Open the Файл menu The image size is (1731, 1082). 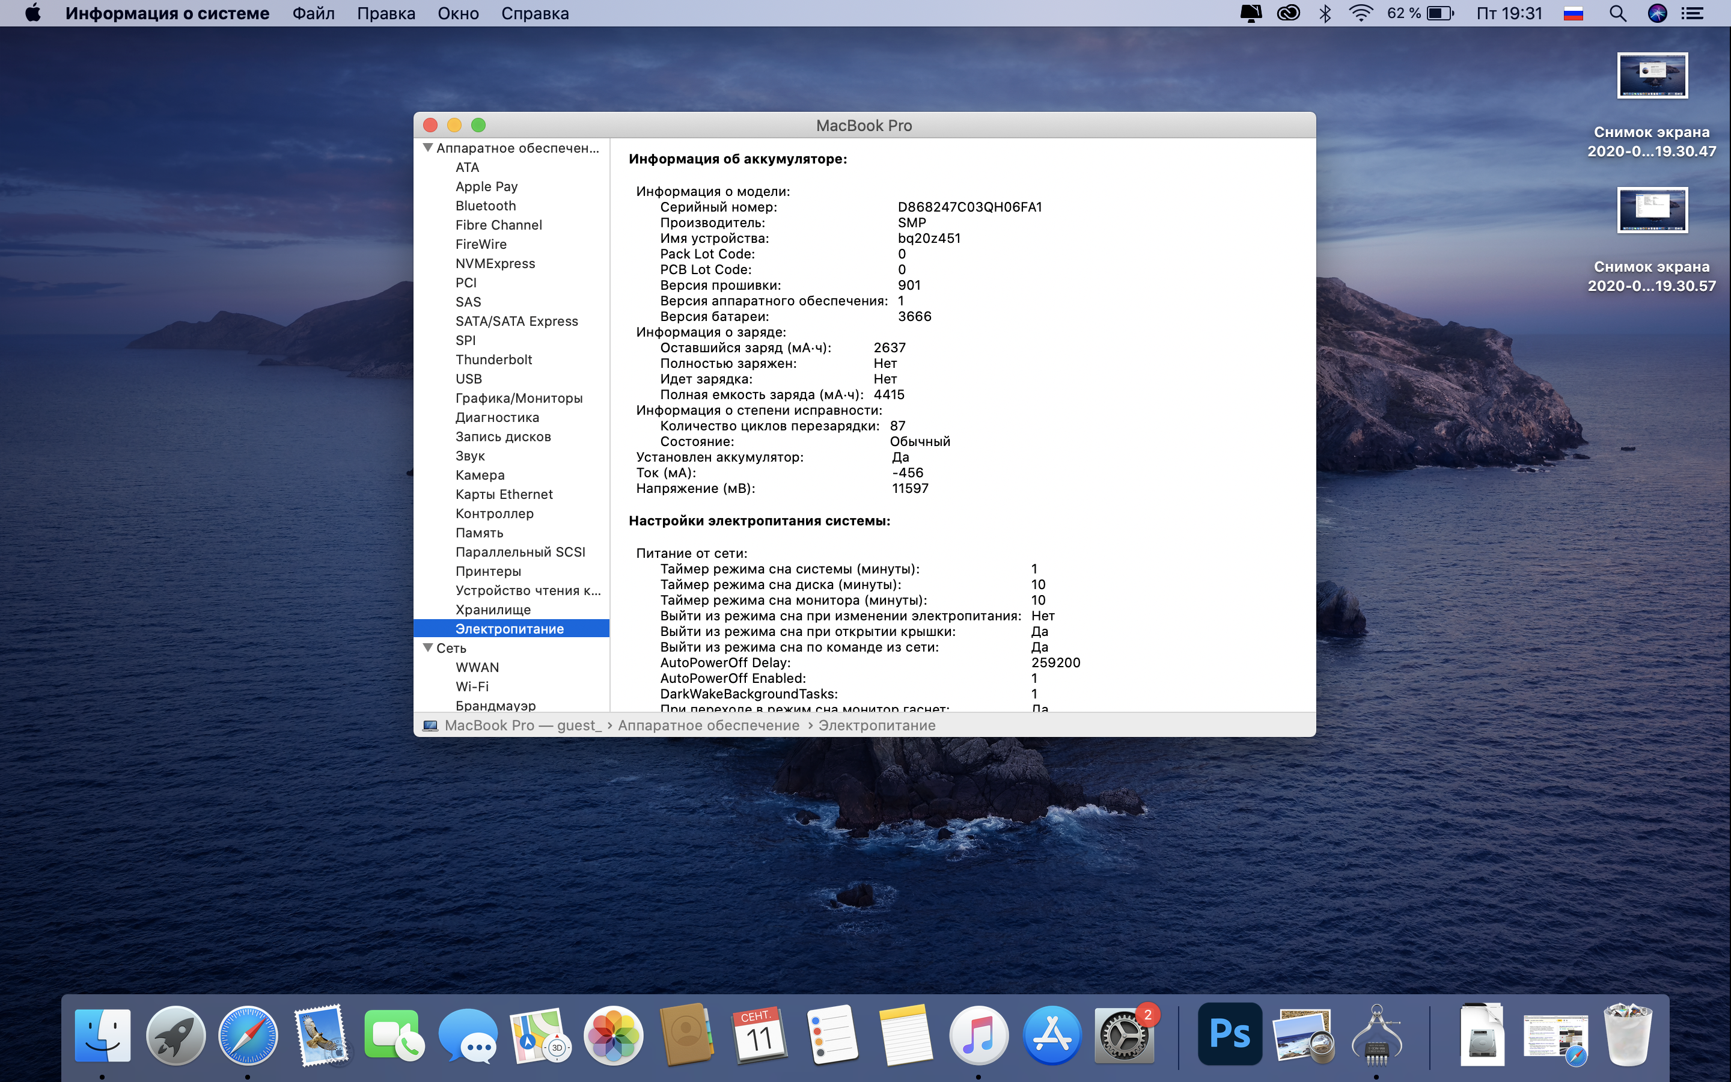[x=313, y=13]
